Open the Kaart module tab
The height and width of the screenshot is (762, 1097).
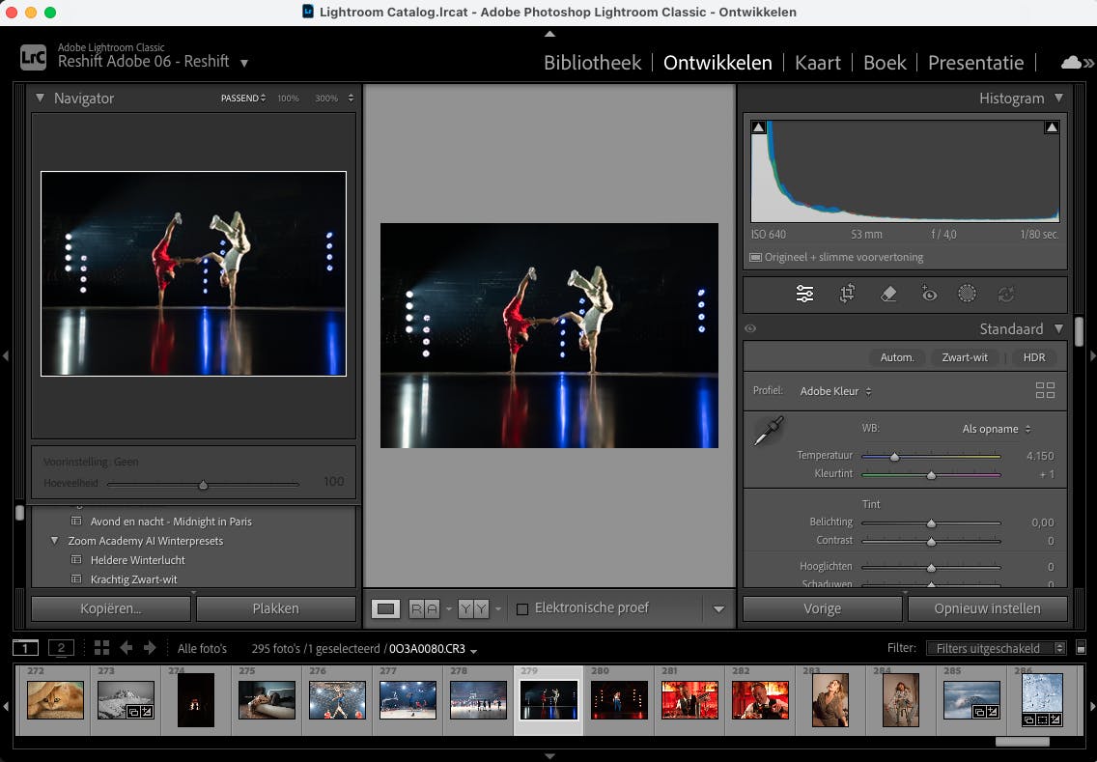coord(817,62)
